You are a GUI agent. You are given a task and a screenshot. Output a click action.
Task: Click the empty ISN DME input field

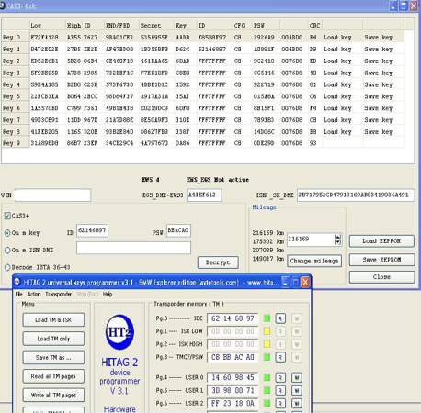tap(133, 248)
